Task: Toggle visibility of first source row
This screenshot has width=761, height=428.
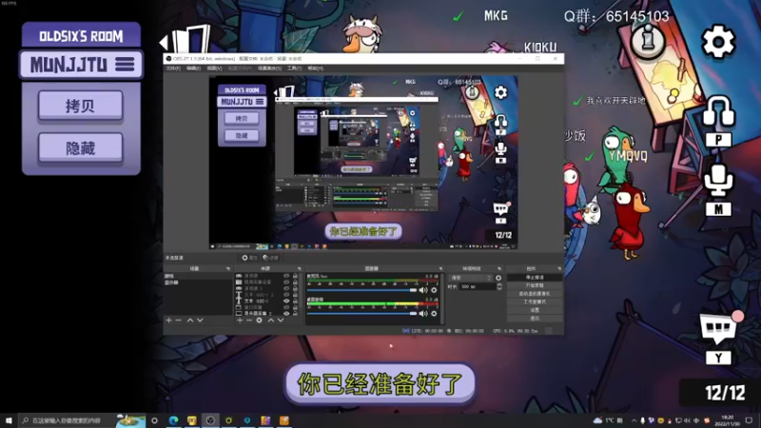Action: pos(286,276)
